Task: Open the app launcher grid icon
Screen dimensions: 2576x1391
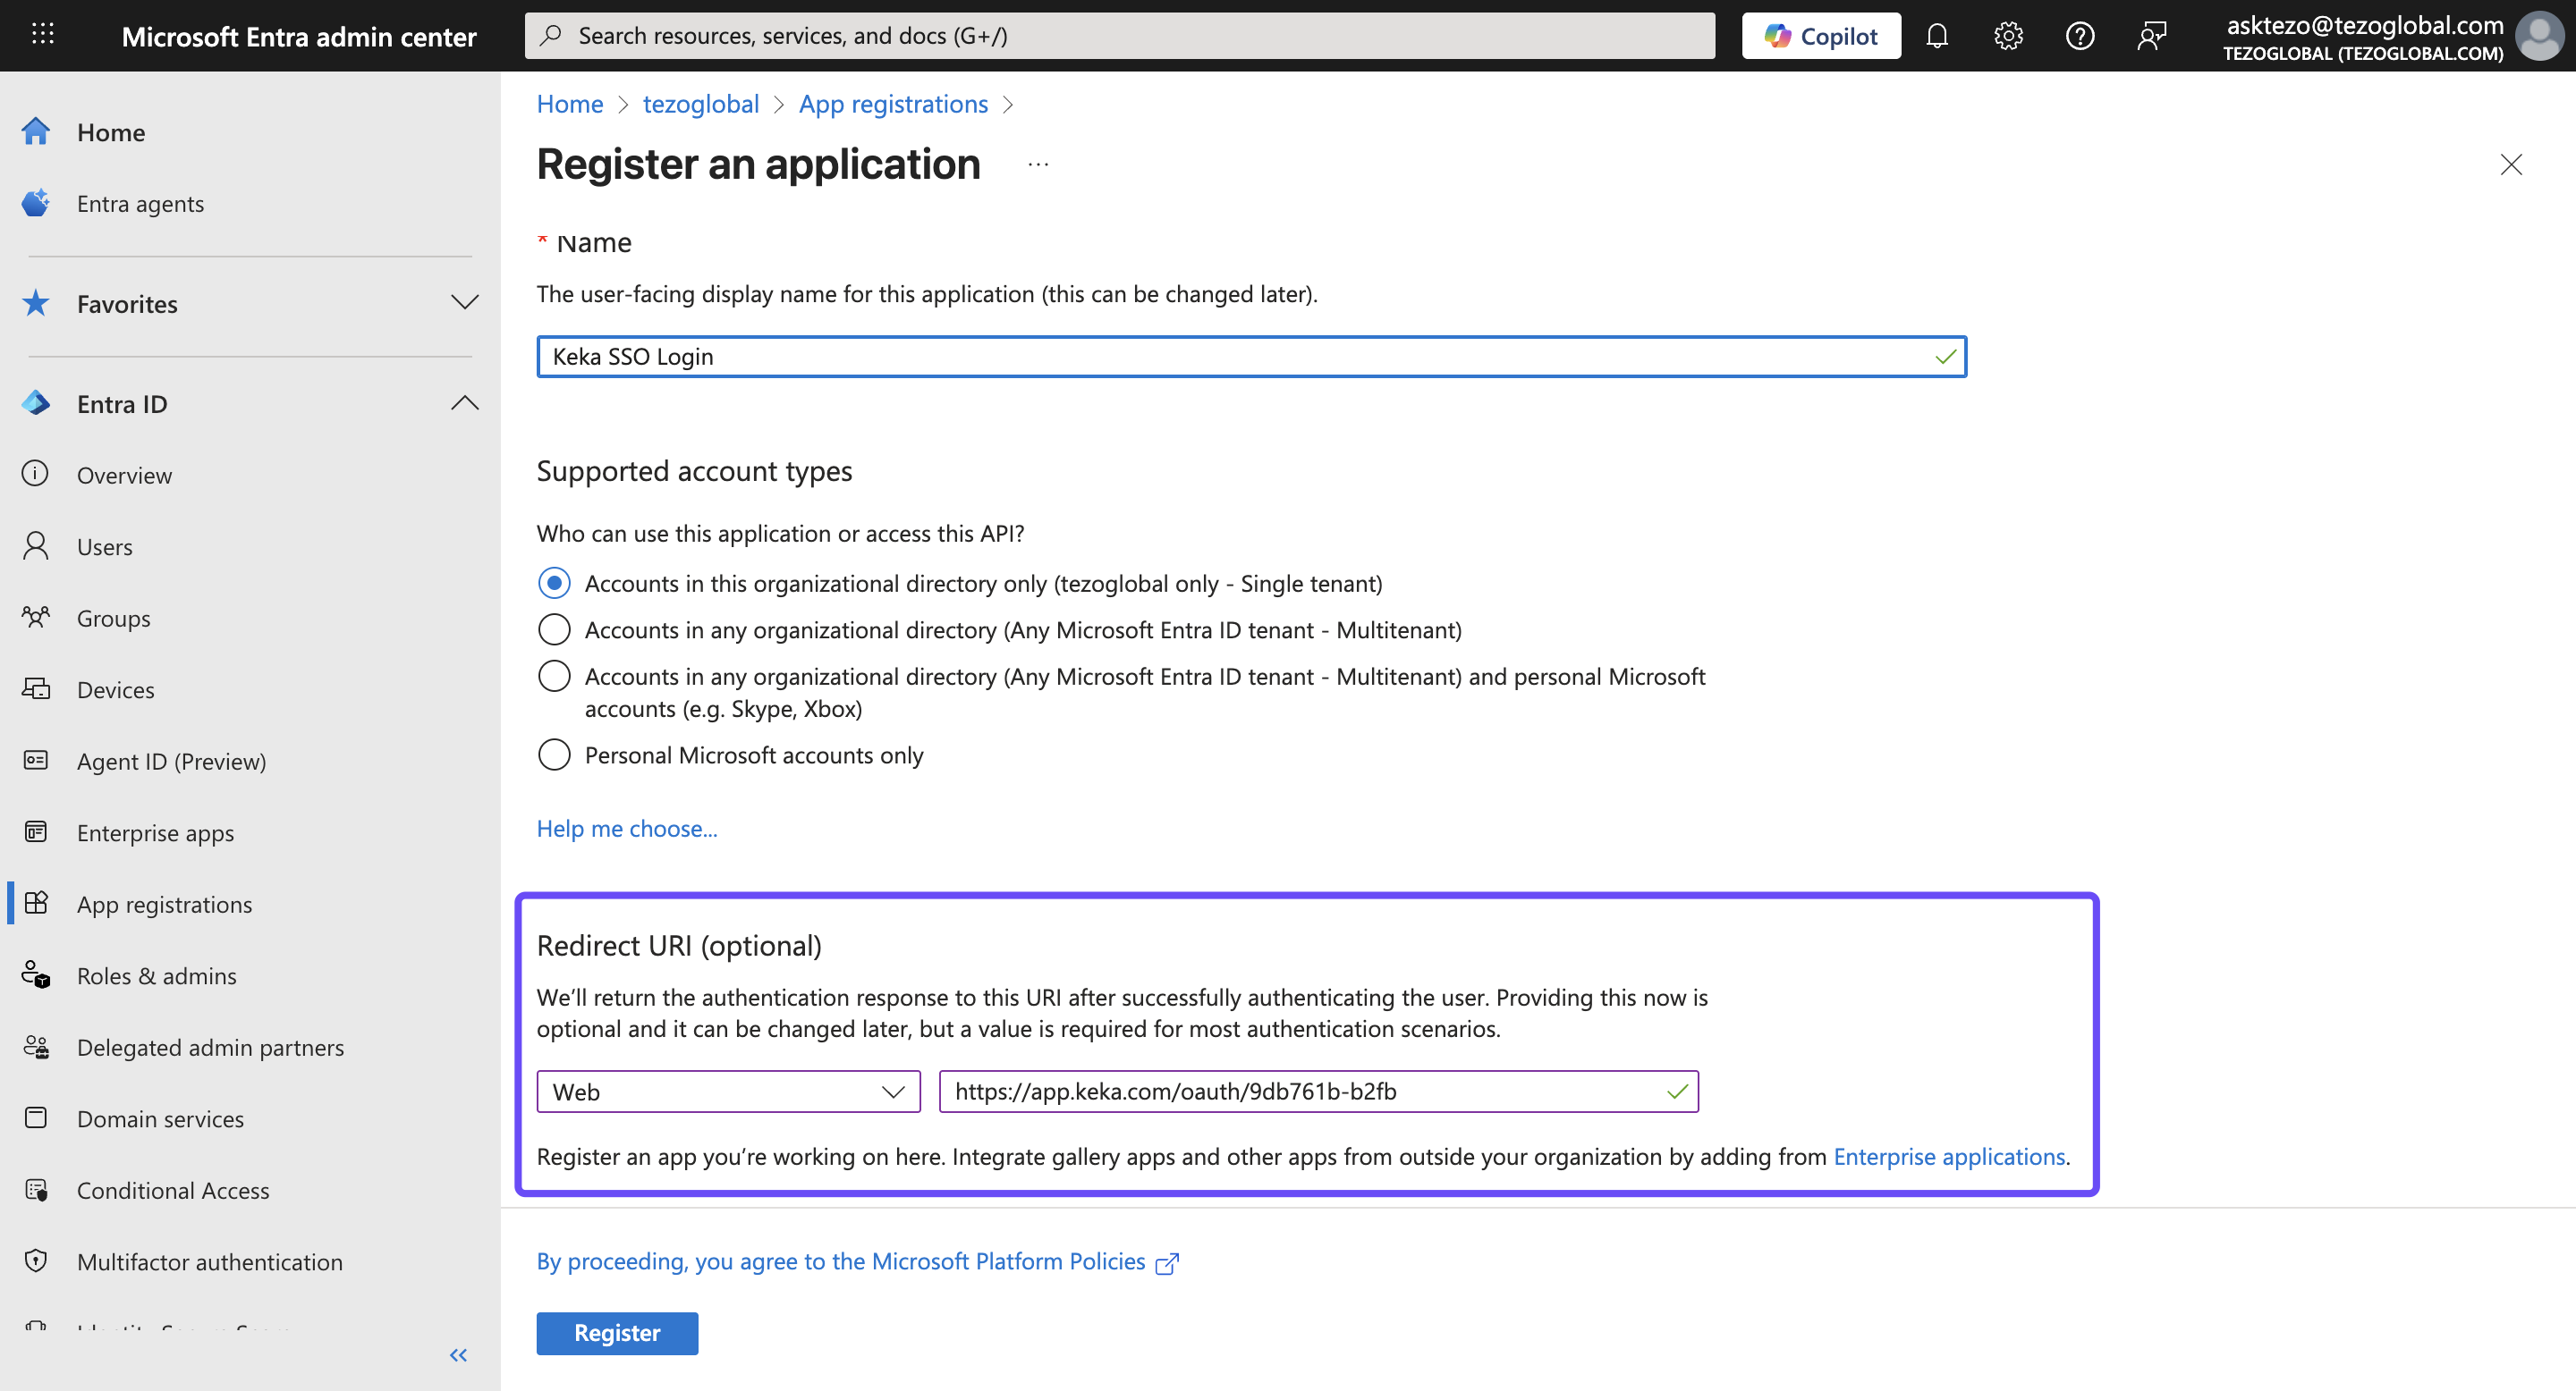Action: 42,35
